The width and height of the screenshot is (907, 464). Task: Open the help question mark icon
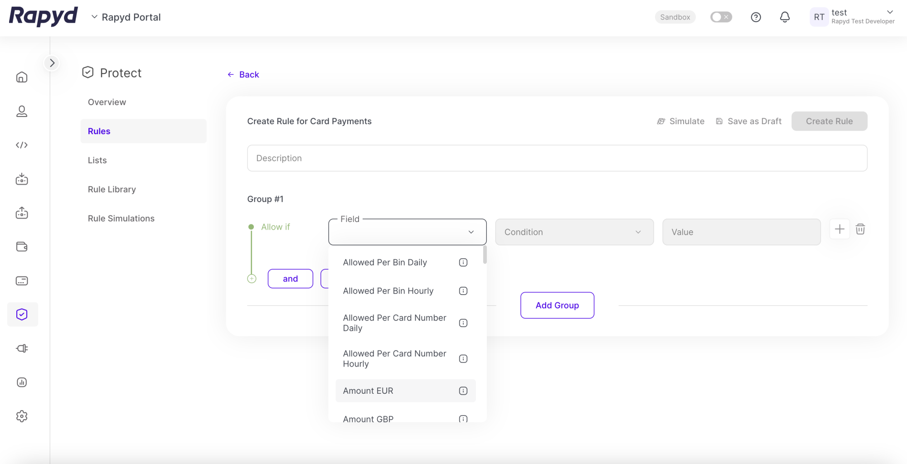[x=756, y=17]
